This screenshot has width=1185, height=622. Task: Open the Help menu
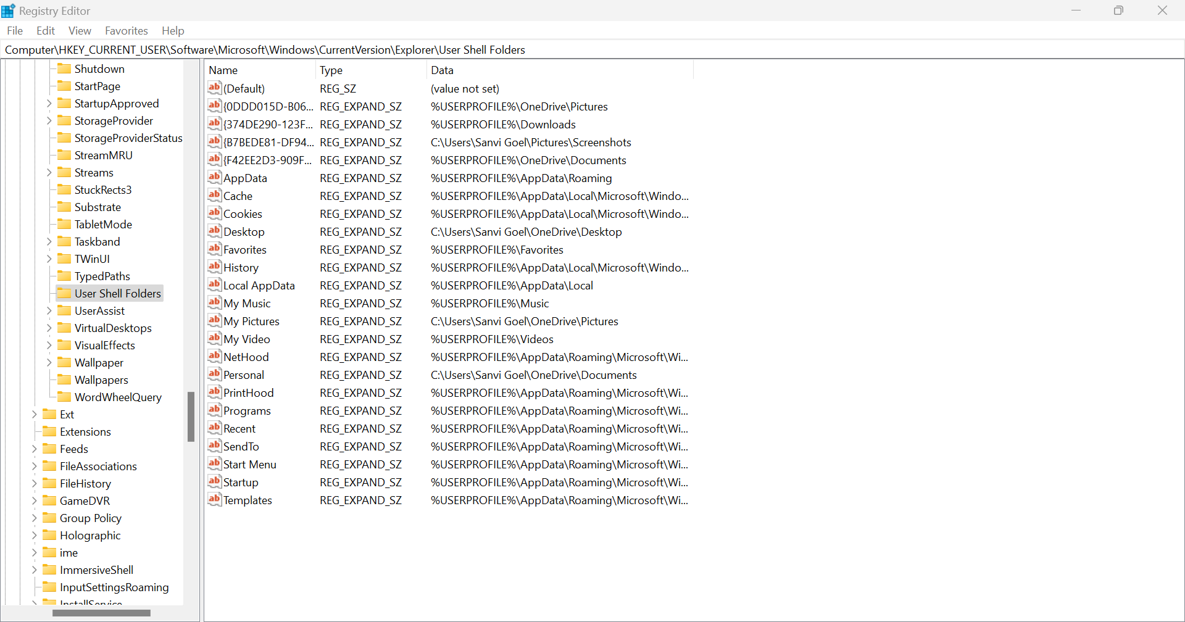click(x=173, y=30)
